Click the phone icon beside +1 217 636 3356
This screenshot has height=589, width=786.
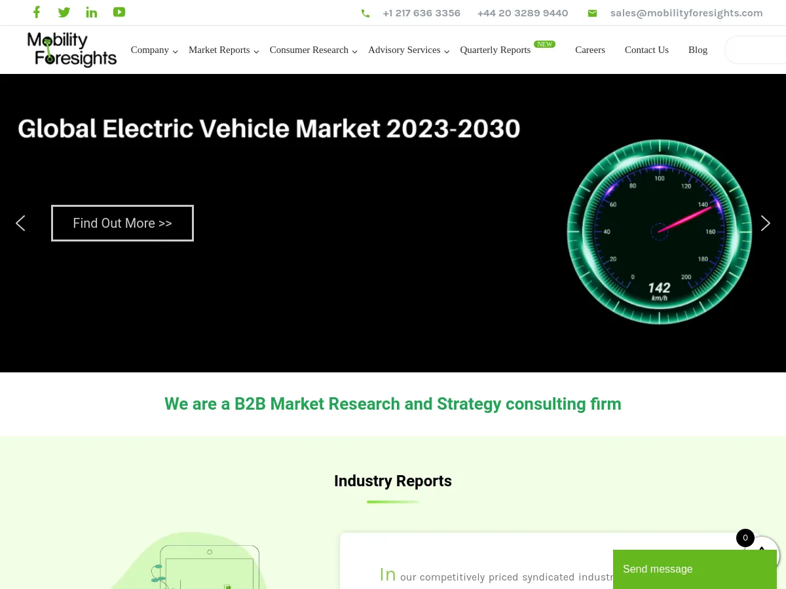[365, 12]
